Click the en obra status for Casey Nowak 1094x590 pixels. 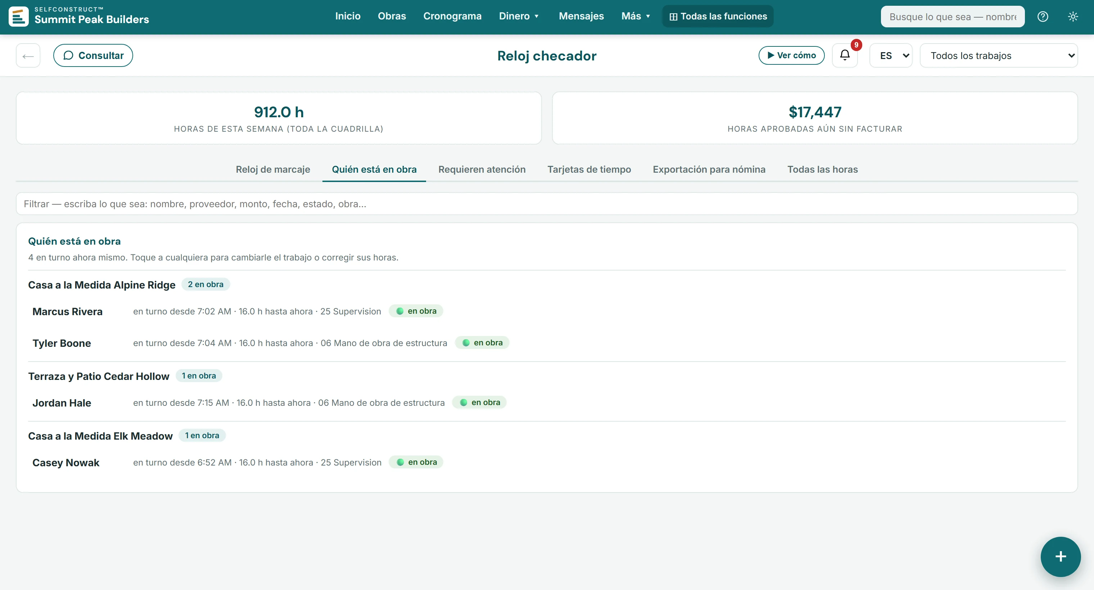[416, 462]
